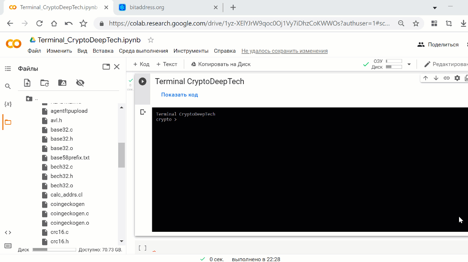Viewport: 468px width, 262px height.
Task: Upload a file to session storage
Action: point(27,83)
